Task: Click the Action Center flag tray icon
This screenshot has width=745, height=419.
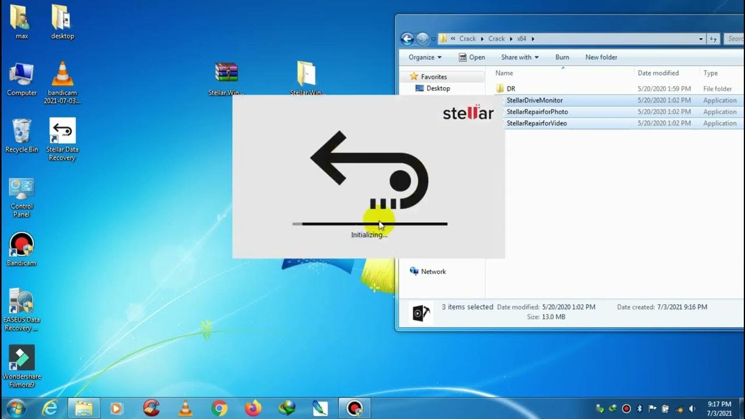Action: pos(652,409)
